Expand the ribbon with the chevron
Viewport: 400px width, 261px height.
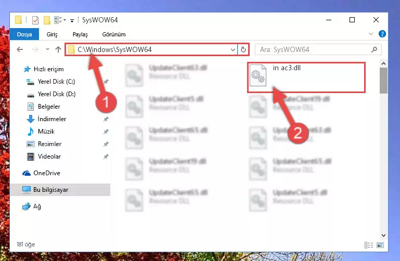(371, 34)
